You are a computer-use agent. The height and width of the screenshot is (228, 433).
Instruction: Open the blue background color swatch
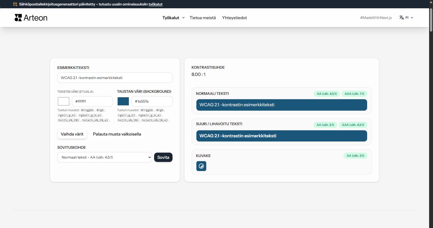(123, 101)
